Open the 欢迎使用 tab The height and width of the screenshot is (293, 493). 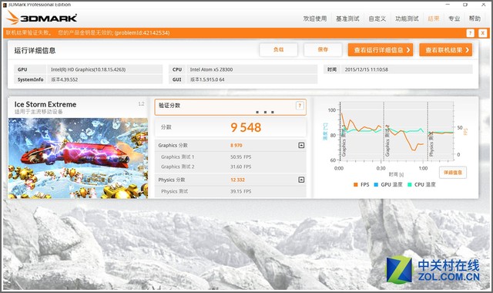pyautogui.click(x=315, y=19)
